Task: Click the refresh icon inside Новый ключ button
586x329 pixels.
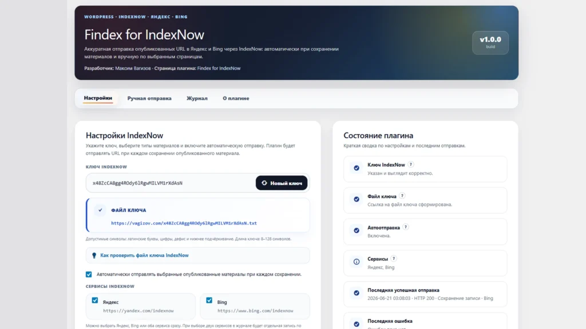Action: coord(264,183)
